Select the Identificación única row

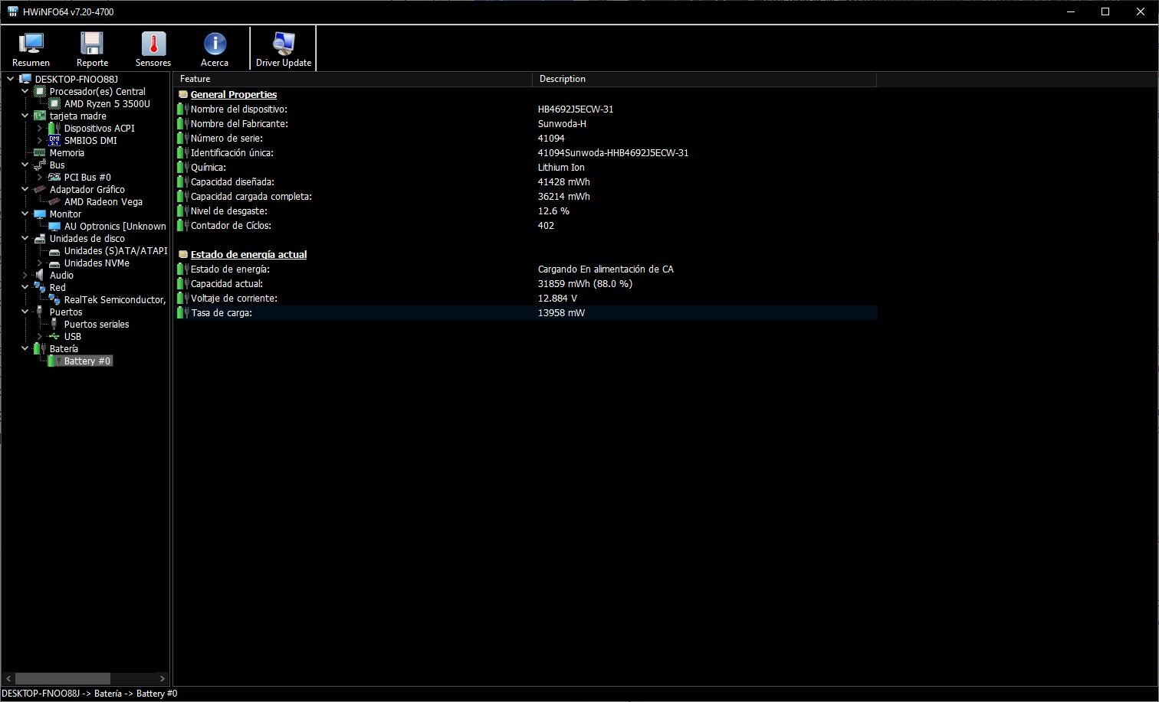click(526, 153)
